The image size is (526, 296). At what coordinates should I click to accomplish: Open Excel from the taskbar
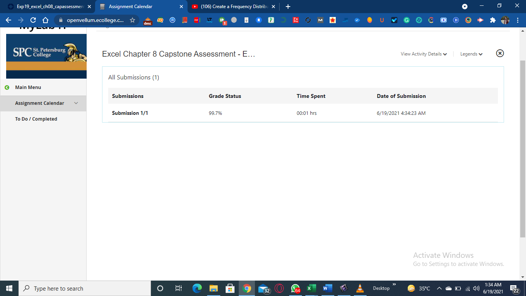click(311, 288)
